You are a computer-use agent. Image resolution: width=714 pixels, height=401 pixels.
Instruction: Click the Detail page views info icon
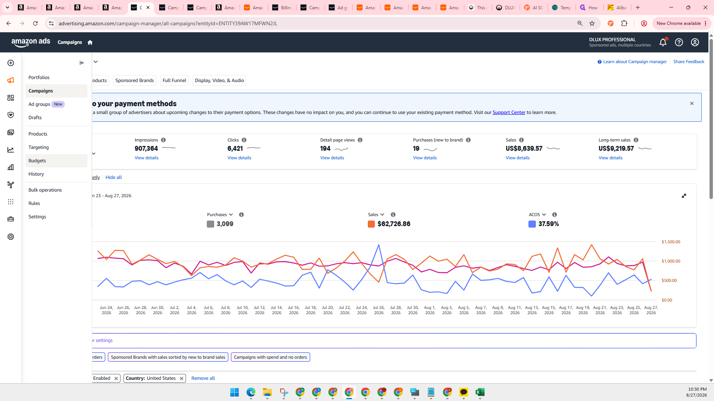coord(360,140)
